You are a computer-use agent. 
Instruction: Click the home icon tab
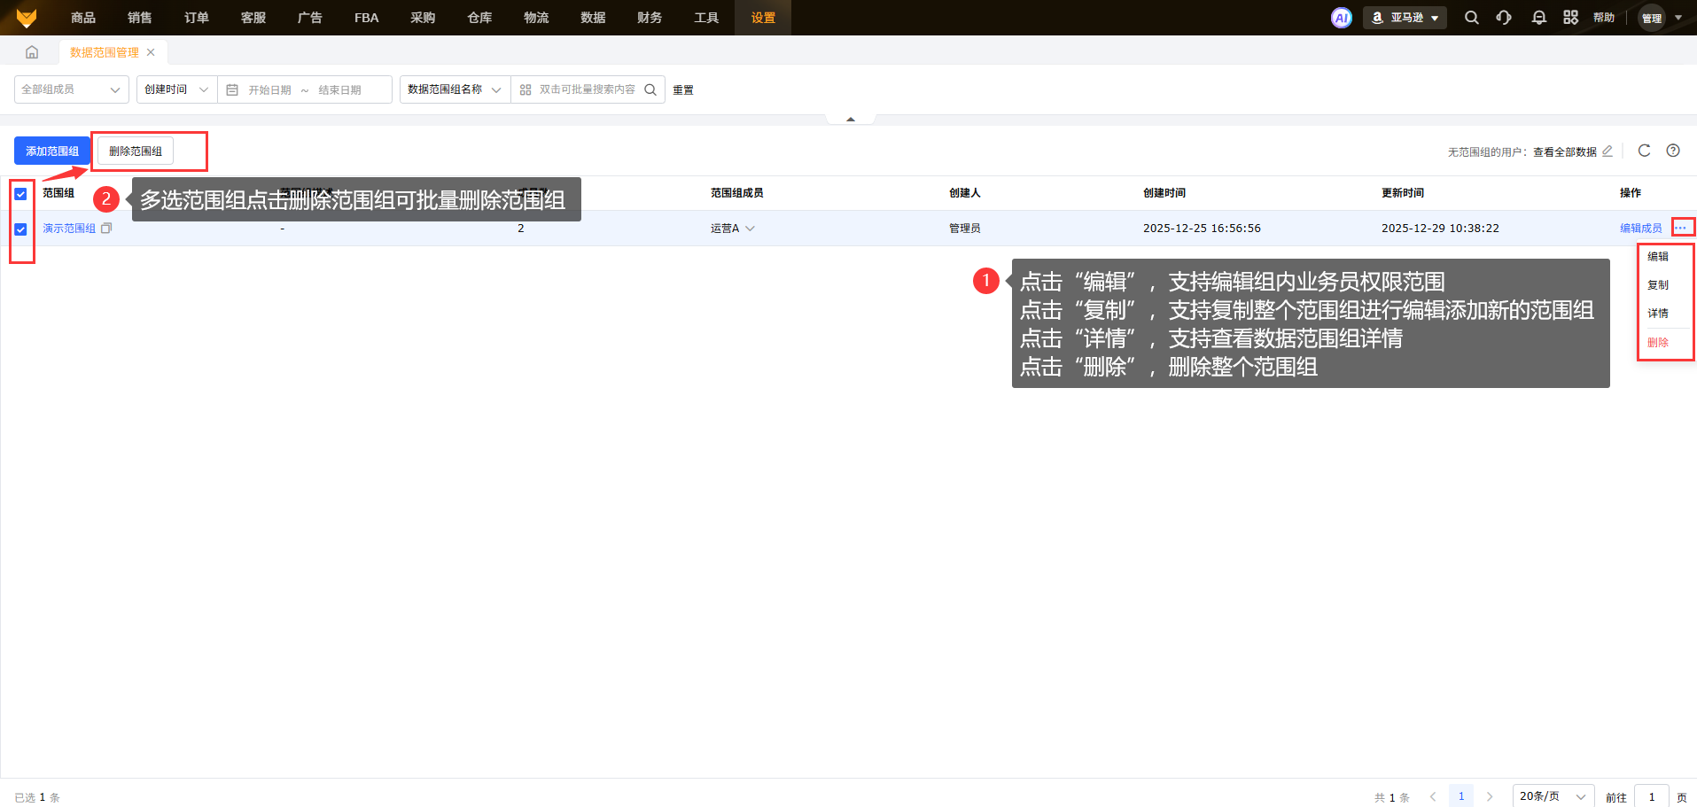pos(32,52)
